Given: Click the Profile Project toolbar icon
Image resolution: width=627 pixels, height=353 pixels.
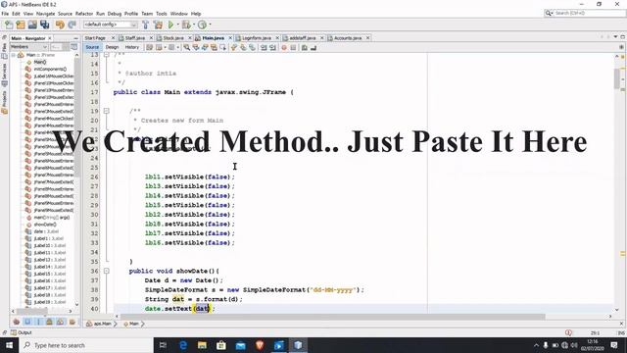Looking at the screenshot, I should click(203, 25).
